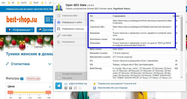This screenshot has width=187, height=99.
Task: Click the Open SEO Stats logo icon
Action: pyautogui.click(x=59, y=7)
